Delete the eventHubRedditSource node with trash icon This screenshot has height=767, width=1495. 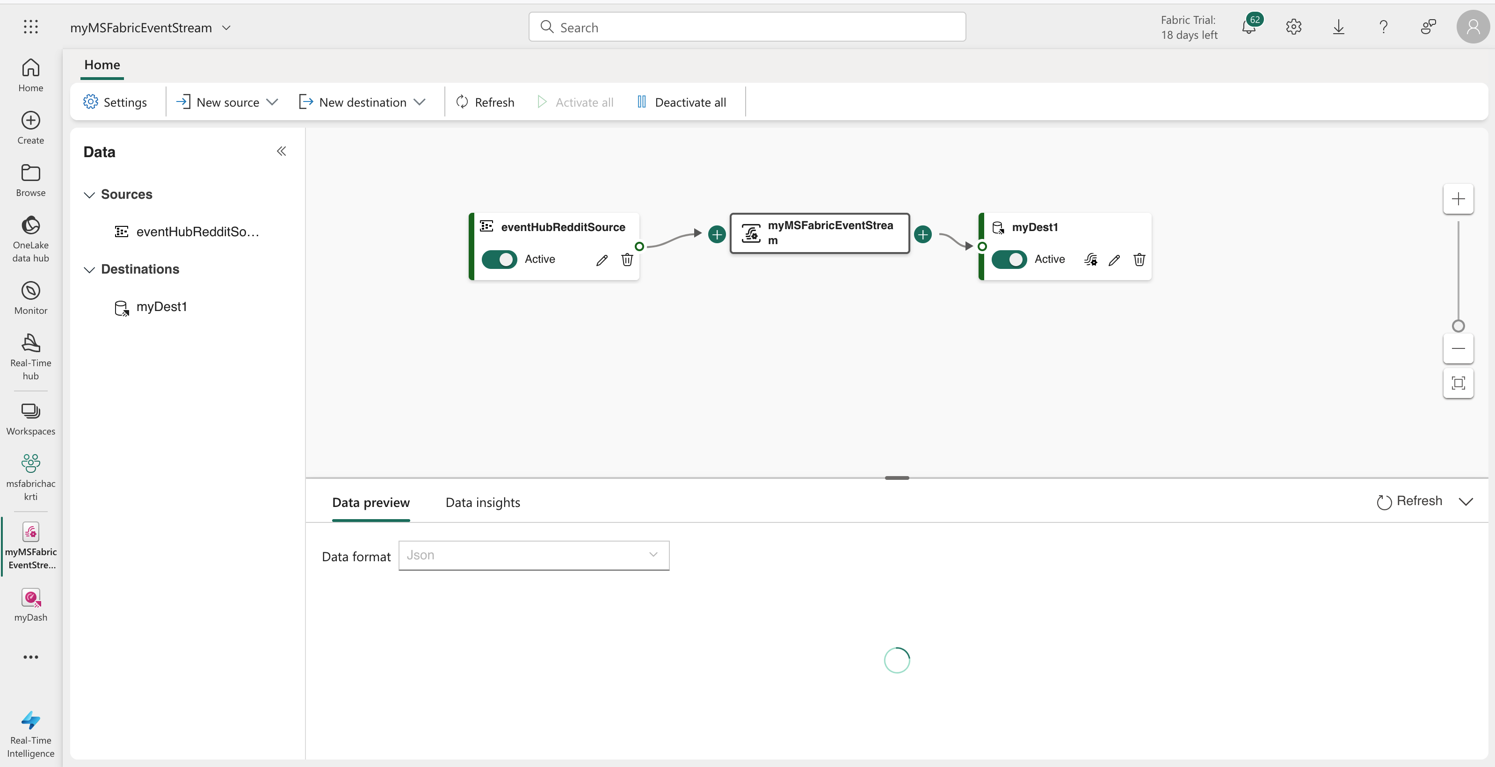[627, 260]
